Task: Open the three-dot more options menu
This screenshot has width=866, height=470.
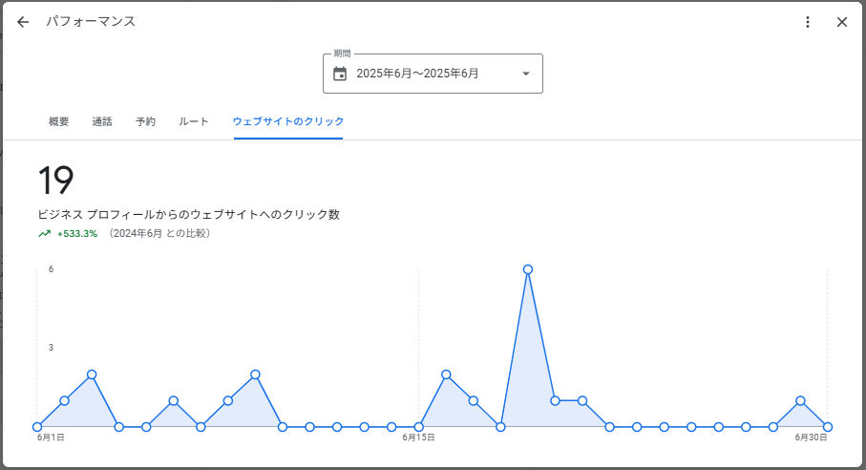Action: [808, 22]
